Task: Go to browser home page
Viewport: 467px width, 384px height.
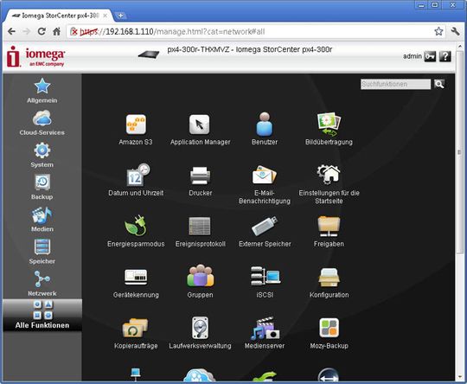Action: coord(56,31)
